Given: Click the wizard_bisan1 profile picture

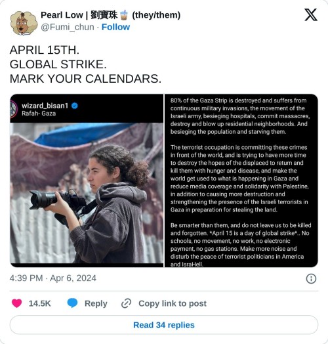Looking at the screenshot, I should click(13, 109).
